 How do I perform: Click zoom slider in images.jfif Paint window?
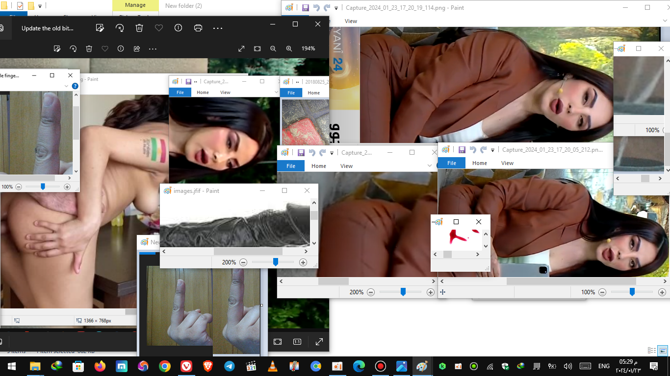coord(276,262)
